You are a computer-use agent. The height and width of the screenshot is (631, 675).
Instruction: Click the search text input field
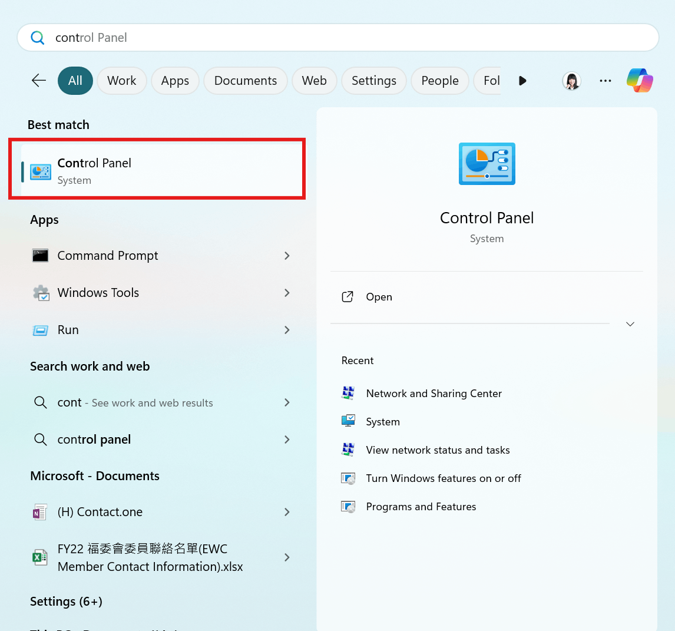coord(338,38)
